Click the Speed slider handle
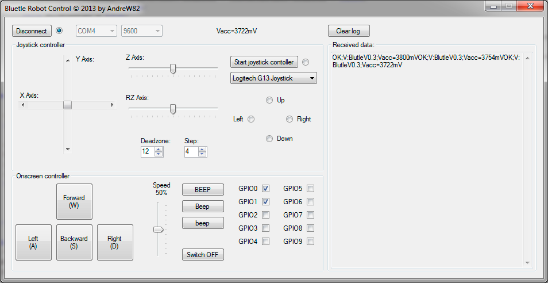The image size is (548, 283). (x=158, y=230)
